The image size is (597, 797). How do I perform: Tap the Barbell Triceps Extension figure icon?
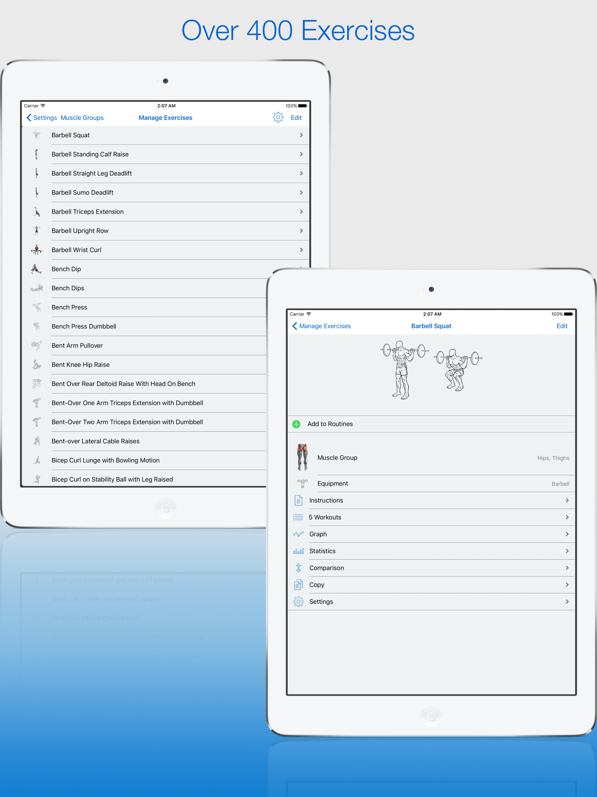coord(36,212)
